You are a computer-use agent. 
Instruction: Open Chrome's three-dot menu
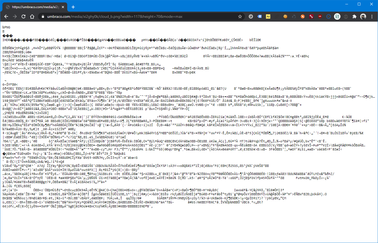[x=372, y=16]
